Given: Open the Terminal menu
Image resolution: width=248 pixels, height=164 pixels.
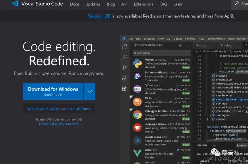Looking at the screenshot, I should (190, 39).
